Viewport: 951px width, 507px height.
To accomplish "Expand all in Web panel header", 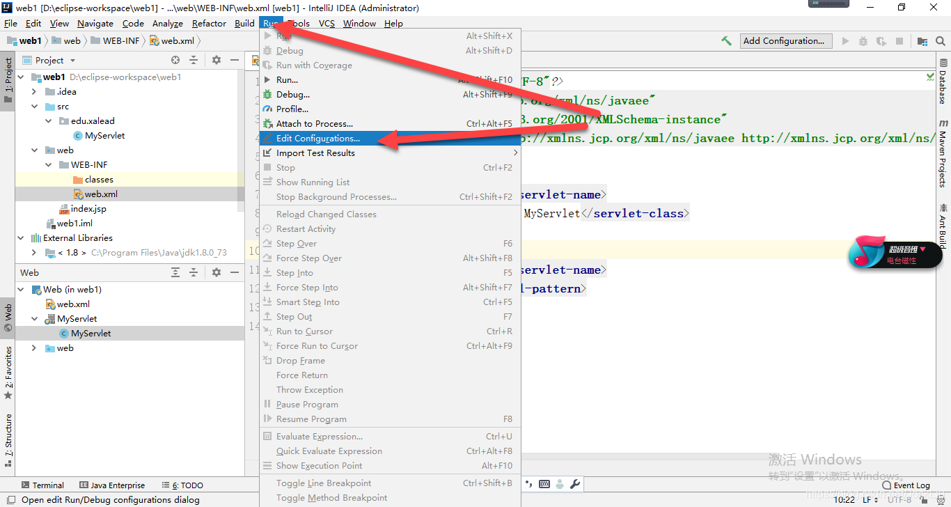I will (175, 273).
